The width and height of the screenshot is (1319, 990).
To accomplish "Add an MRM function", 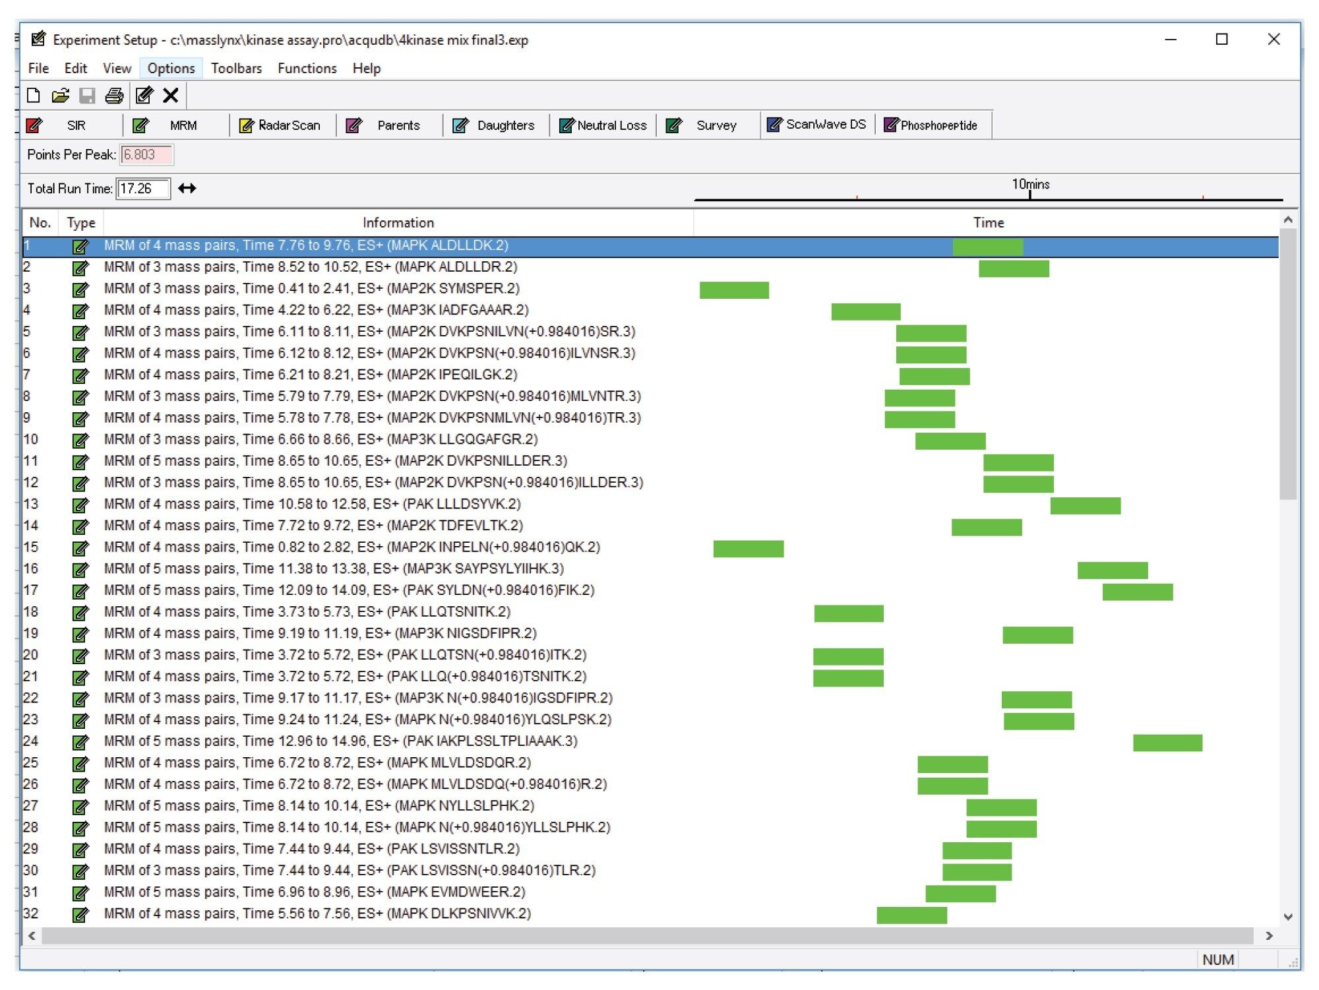I will (x=176, y=125).
